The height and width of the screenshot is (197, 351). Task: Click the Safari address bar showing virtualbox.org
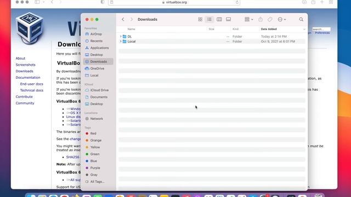174,2
